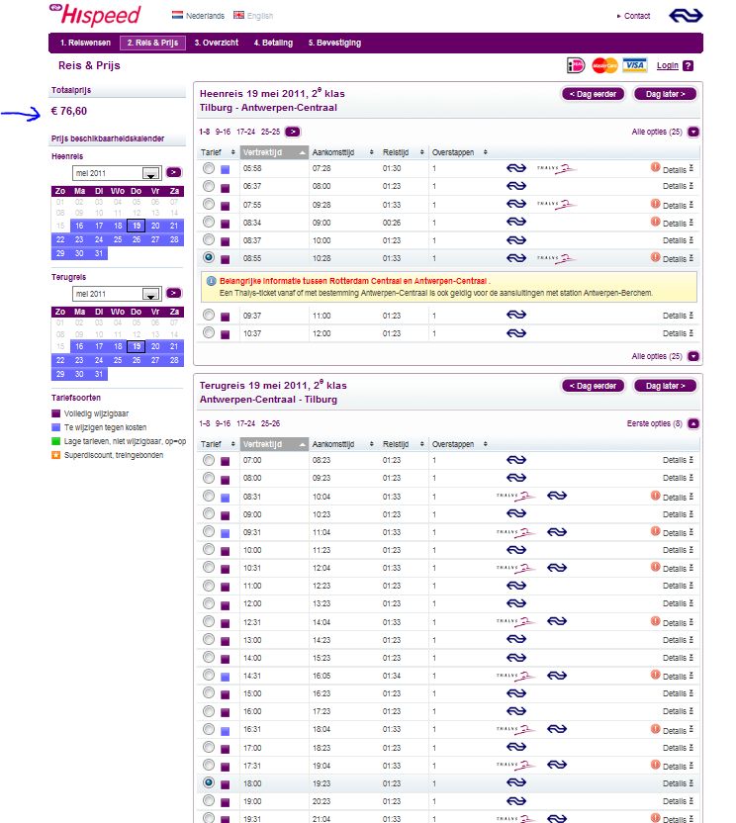
Task: Click the iDEAL payment icon
Action: click(x=576, y=65)
